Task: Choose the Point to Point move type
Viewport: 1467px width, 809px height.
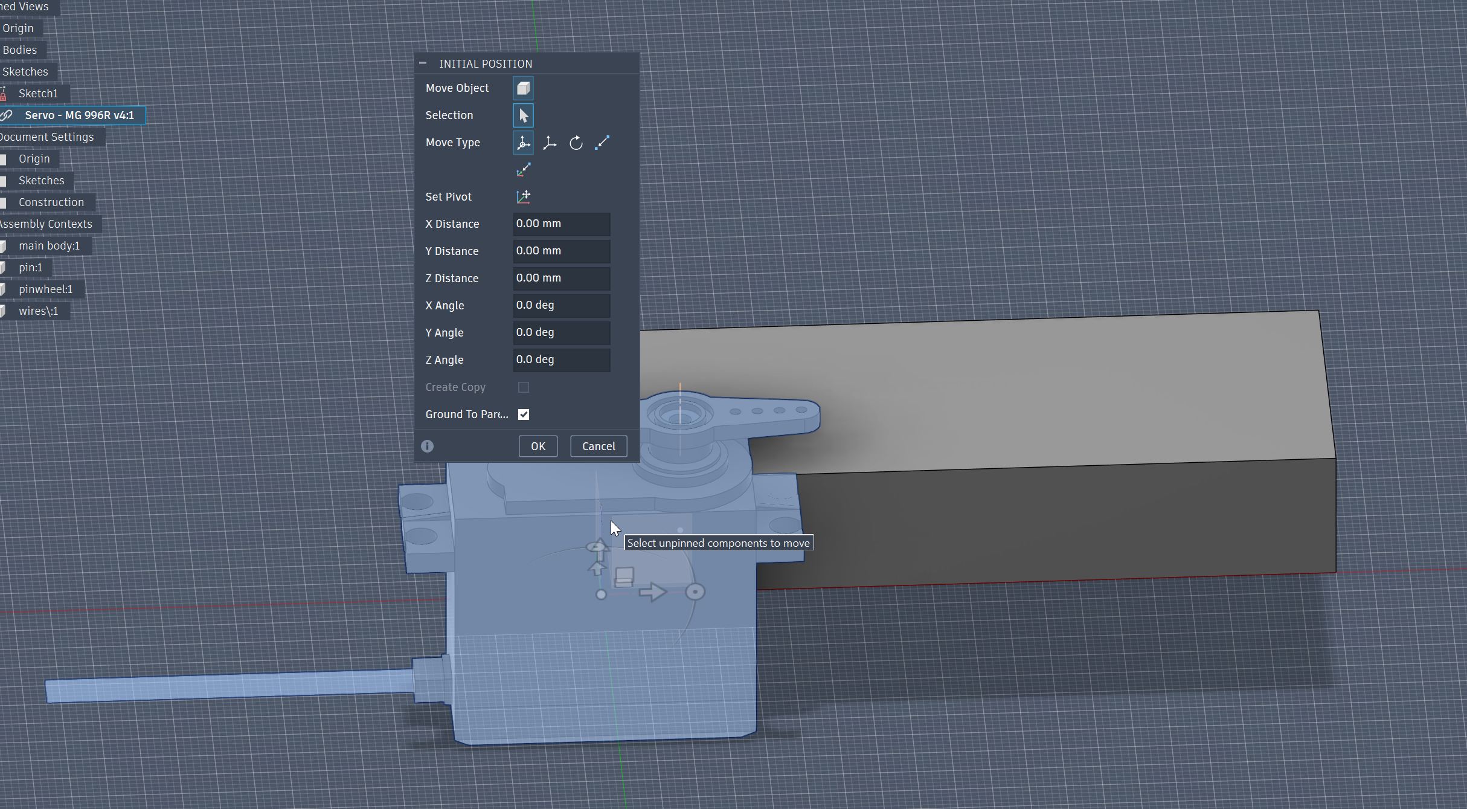Action: 602,143
